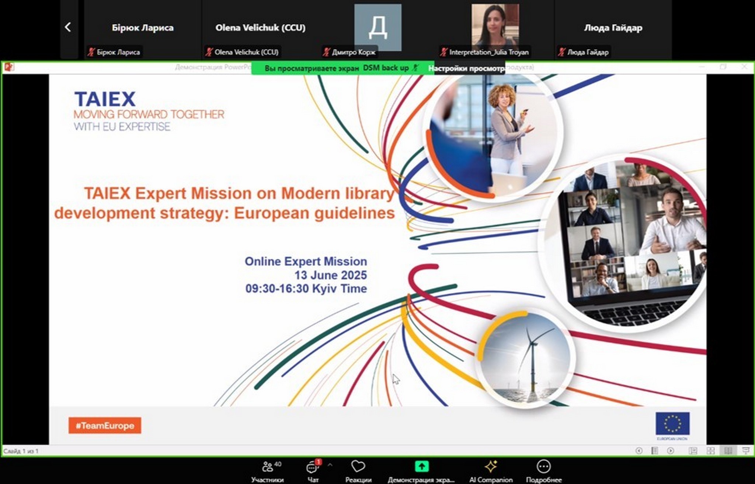Click the 'Слайд 1 из 1' status text
Screen dimensions: 755x484
[21, 451]
